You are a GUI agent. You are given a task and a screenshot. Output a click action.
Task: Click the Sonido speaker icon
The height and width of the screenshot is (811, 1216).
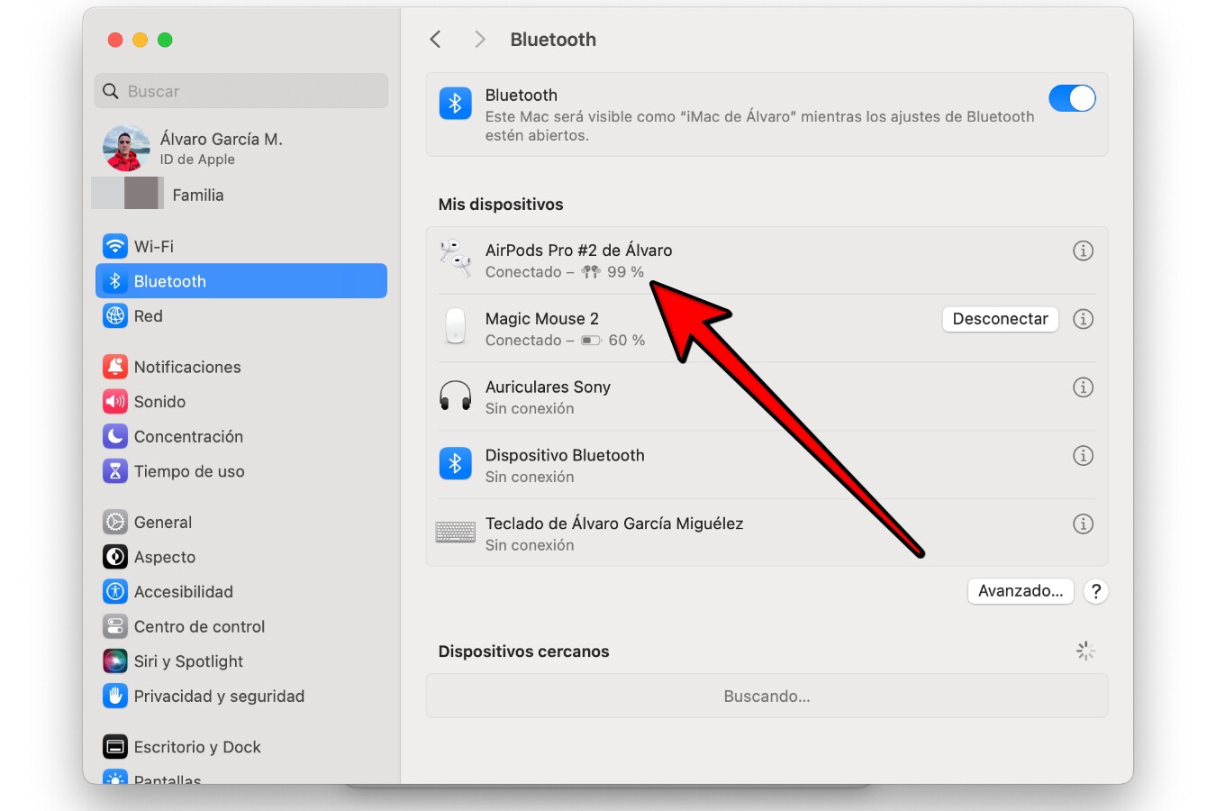[115, 402]
